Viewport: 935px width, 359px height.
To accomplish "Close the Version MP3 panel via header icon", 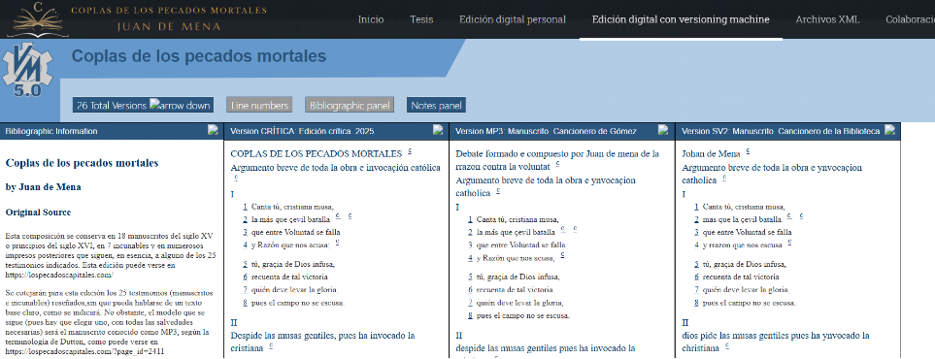I will tap(663, 130).
